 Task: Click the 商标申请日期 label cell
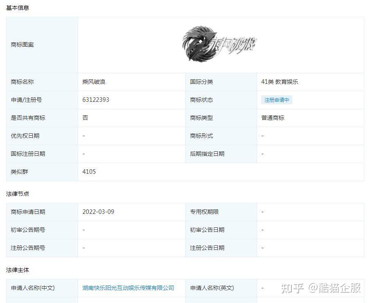[x=42, y=212]
